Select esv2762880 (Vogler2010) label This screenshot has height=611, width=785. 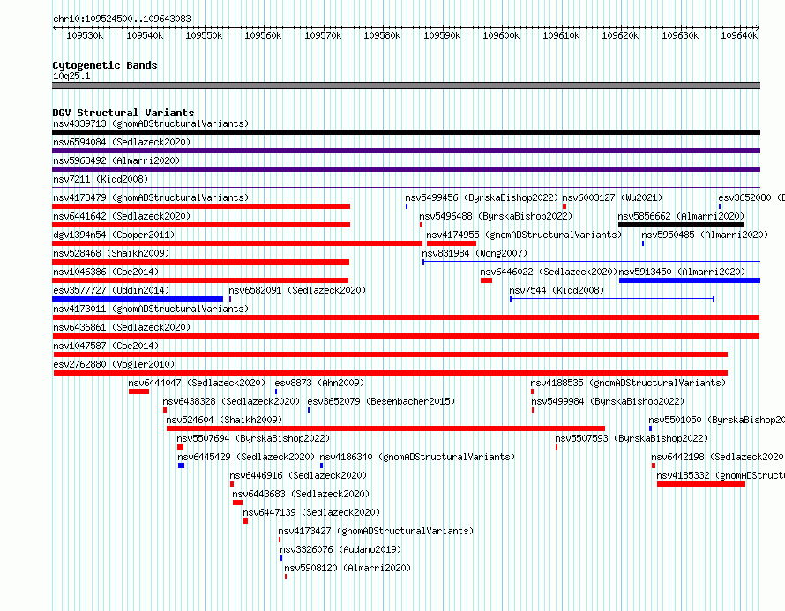[x=114, y=364]
